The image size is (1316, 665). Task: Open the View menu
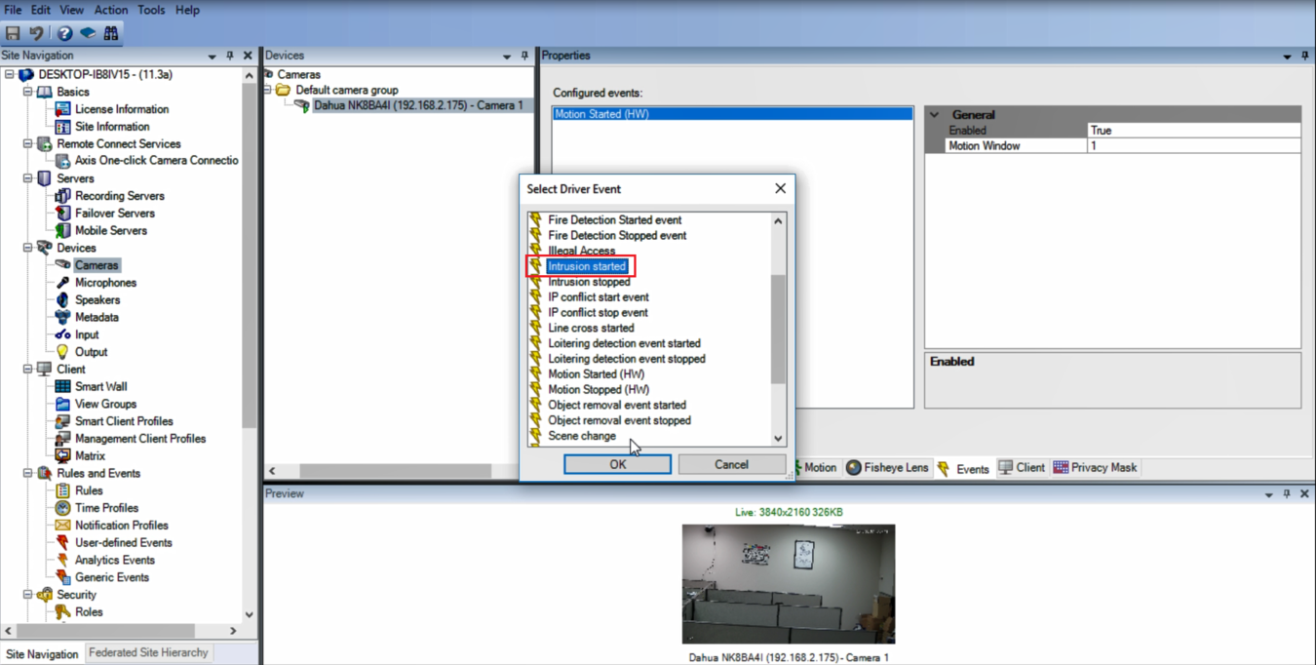click(x=71, y=10)
